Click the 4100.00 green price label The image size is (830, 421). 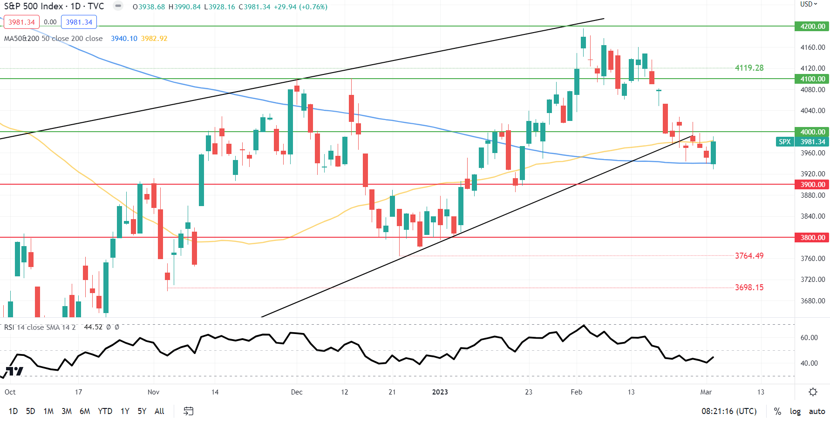point(812,79)
